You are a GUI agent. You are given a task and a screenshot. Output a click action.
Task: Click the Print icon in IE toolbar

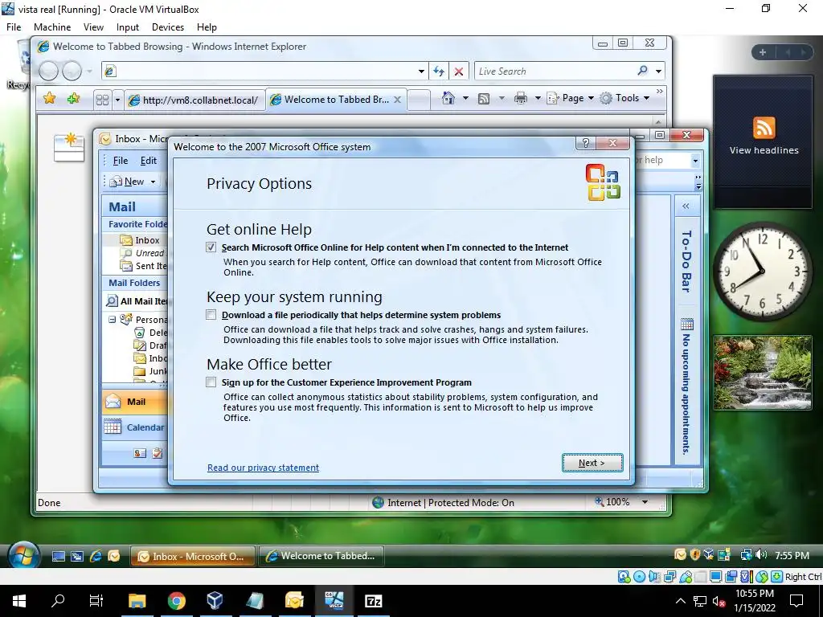click(x=521, y=98)
